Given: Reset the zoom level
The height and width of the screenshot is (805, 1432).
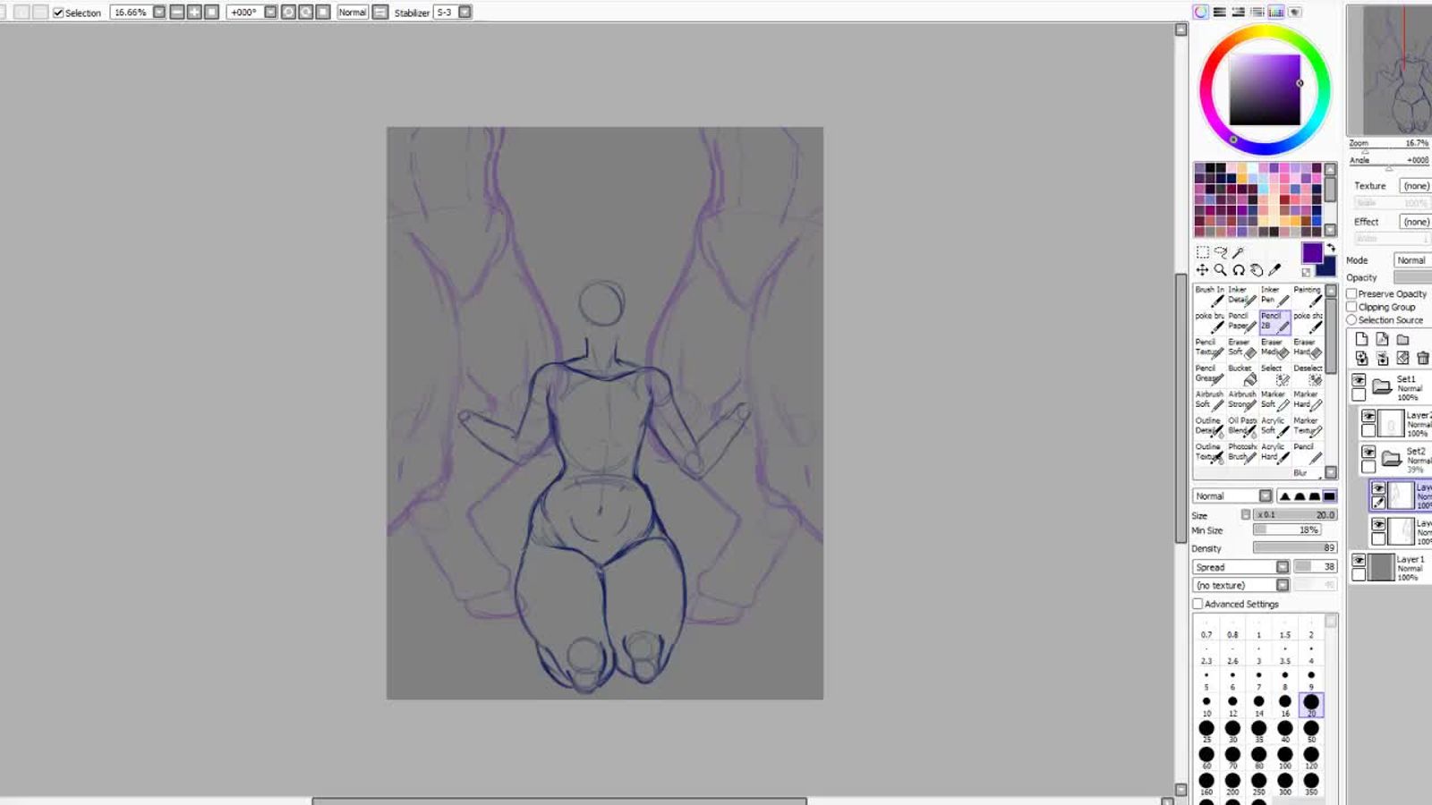Looking at the screenshot, I should click(x=211, y=13).
